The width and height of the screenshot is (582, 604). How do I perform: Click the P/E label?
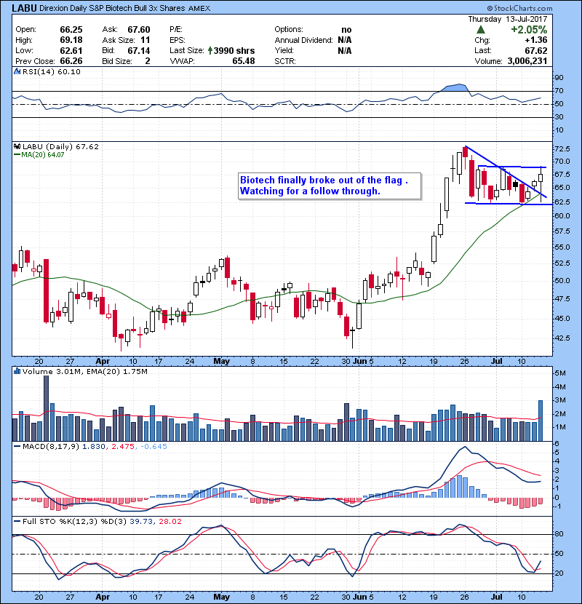point(176,30)
